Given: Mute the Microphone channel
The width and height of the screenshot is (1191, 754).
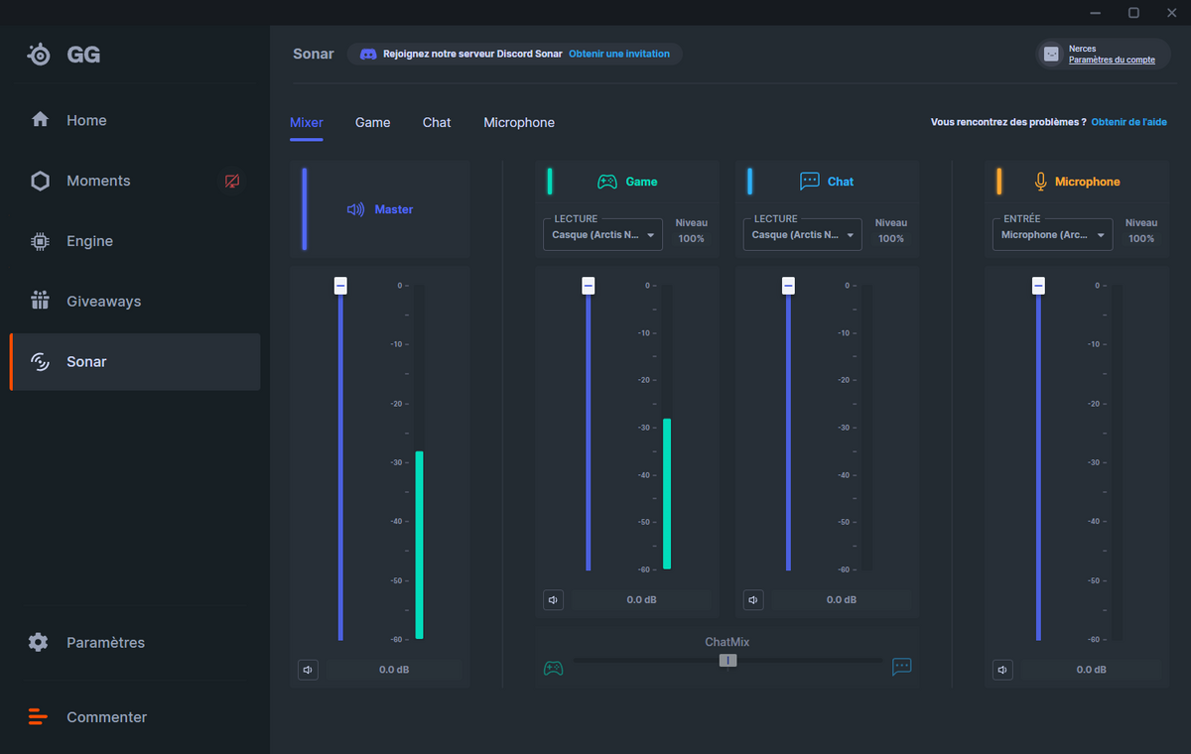Looking at the screenshot, I should (x=1002, y=670).
